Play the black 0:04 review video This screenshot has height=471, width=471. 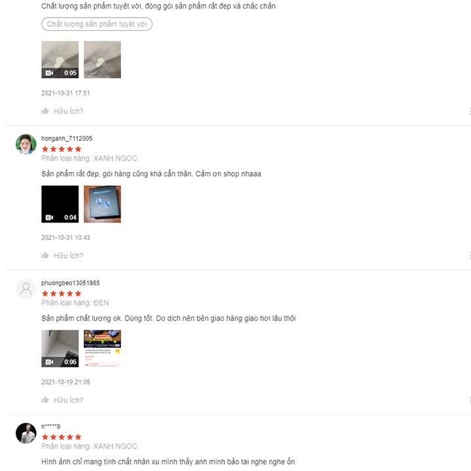coord(60,204)
